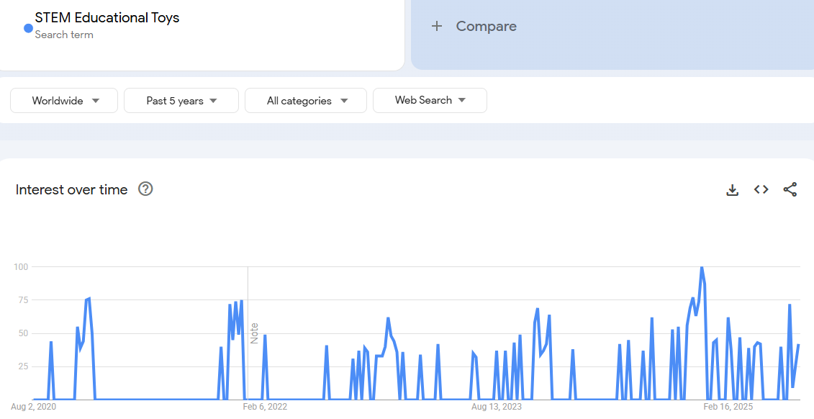This screenshot has height=419, width=814.
Task: Click the Search term subtitle text
Action: (x=64, y=35)
